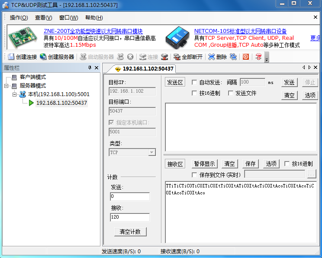
Task: Click the stop-server icon right of 启动服务器
Action: pyautogui.click(x=120, y=57)
